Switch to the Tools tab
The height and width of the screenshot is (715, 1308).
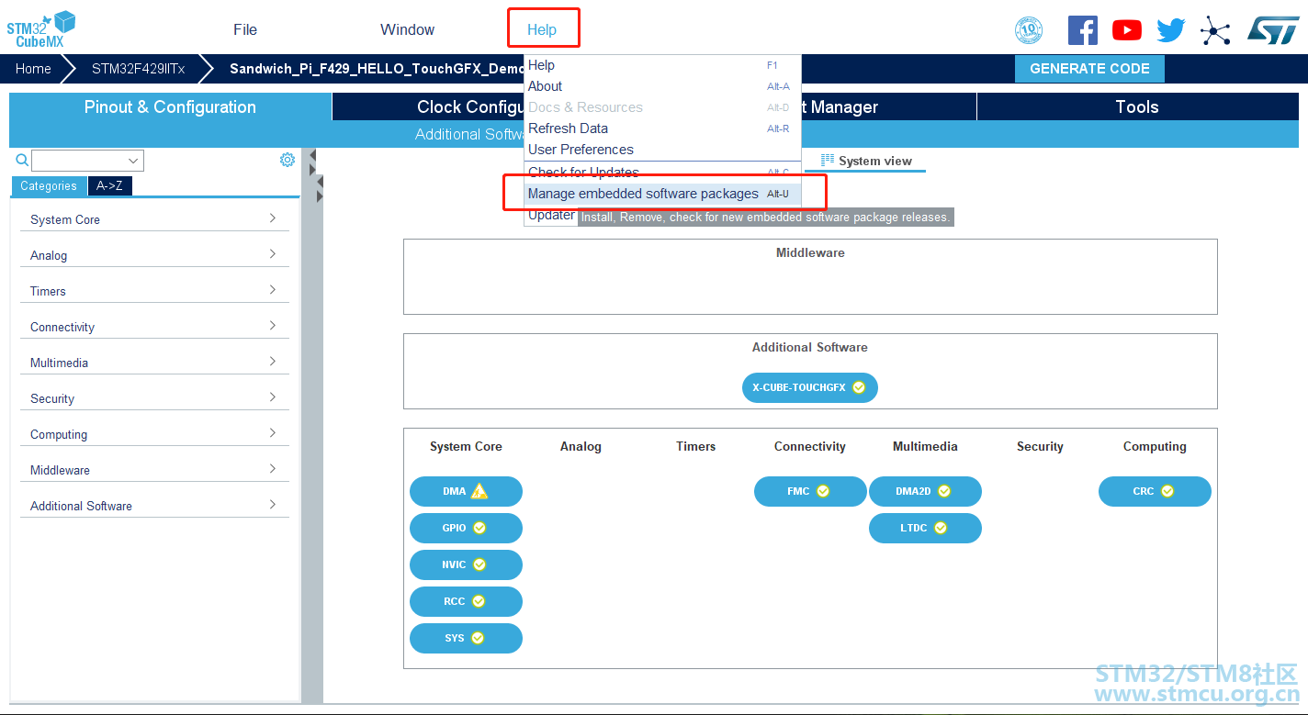pos(1137,106)
